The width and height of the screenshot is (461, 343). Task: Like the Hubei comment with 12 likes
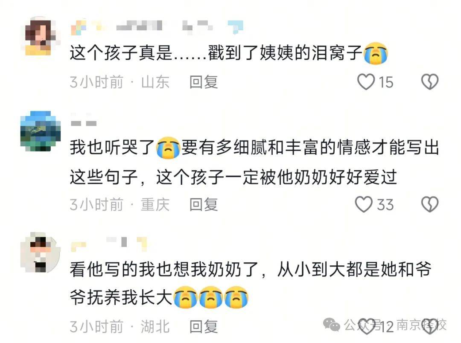coord(367,326)
